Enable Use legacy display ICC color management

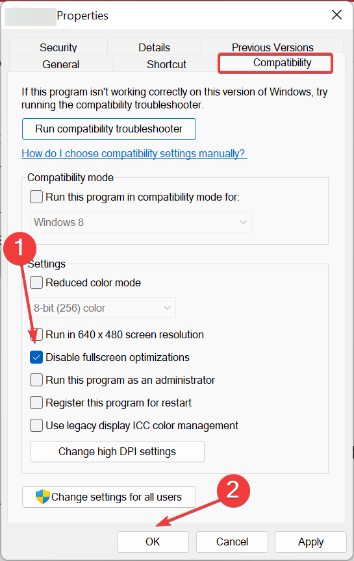click(x=36, y=425)
